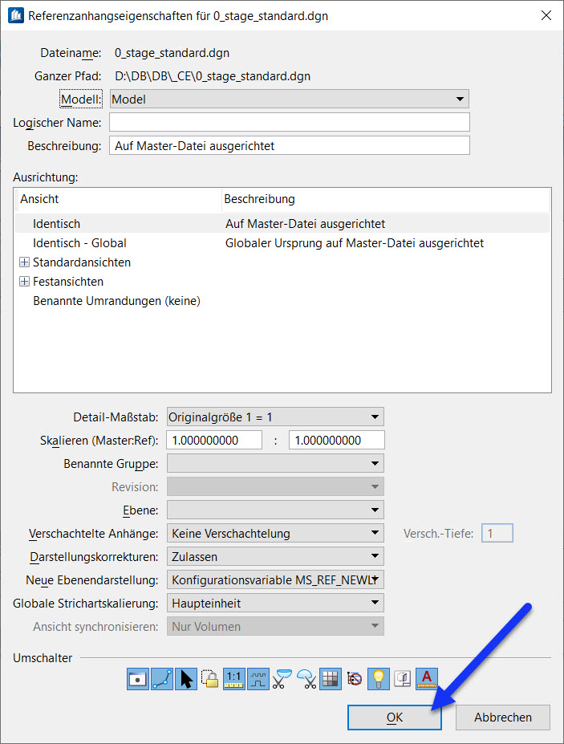The image size is (564, 744).
Task: Select Benannte Umrandungen (keine) row
Action: pos(282,301)
